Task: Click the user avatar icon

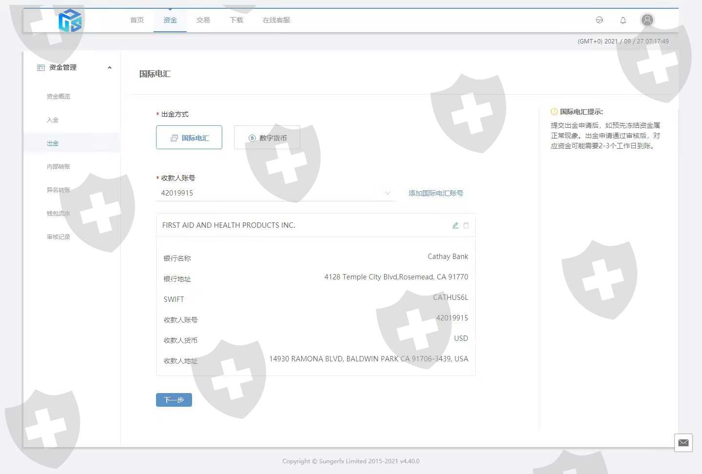Action: [647, 20]
